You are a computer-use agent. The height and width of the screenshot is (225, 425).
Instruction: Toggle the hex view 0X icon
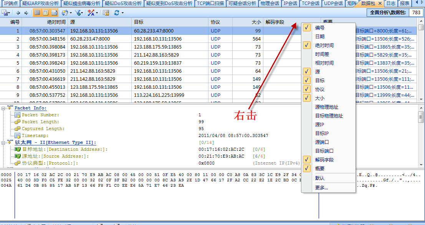click(54, 13)
